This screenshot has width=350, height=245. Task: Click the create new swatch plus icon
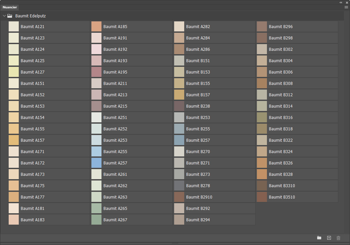(x=329, y=238)
